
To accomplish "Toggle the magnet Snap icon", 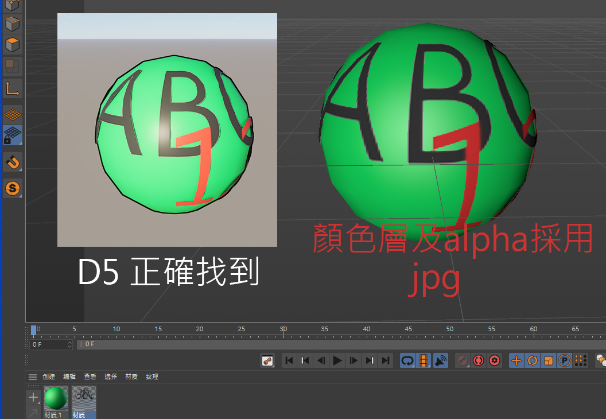I will click(12, 162).
